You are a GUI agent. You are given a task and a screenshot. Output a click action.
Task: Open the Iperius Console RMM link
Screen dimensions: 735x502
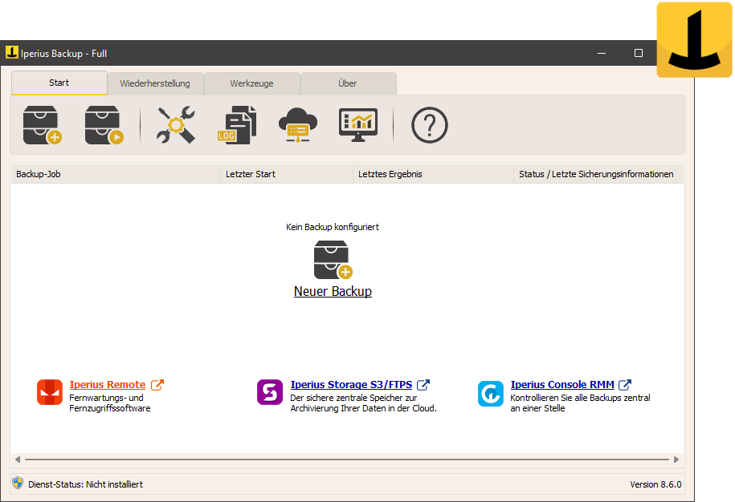point(562,385)
